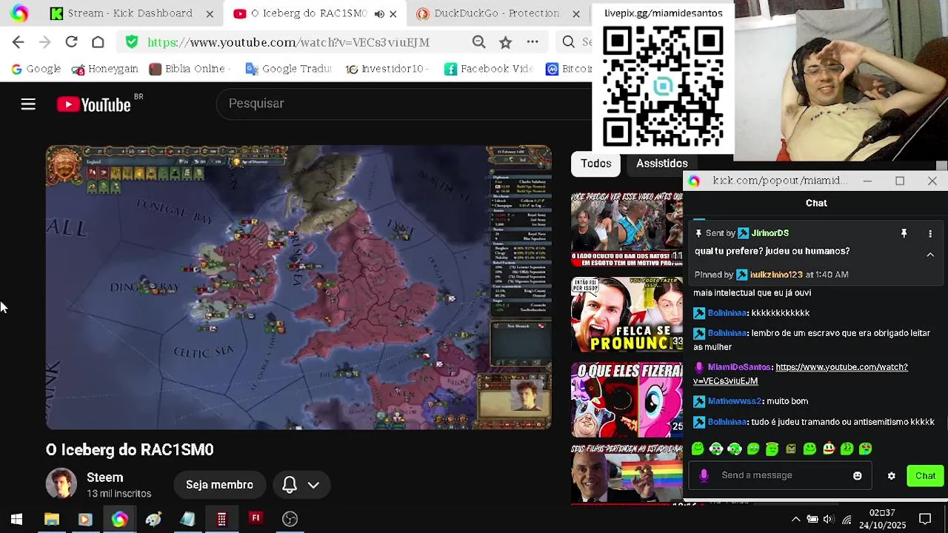The image size is (948, 533).
Task: Open the Facebook Video bookmark
Action: pos(489,69)
